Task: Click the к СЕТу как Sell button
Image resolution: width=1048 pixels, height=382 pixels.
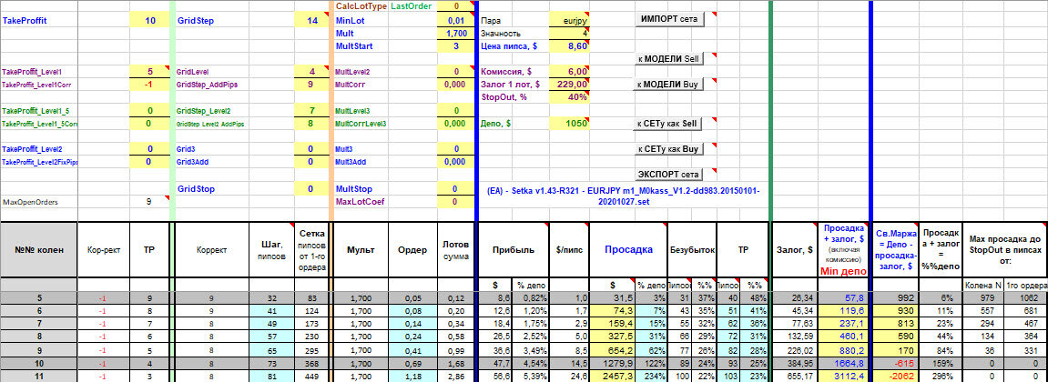Action: tap(669, 124)
